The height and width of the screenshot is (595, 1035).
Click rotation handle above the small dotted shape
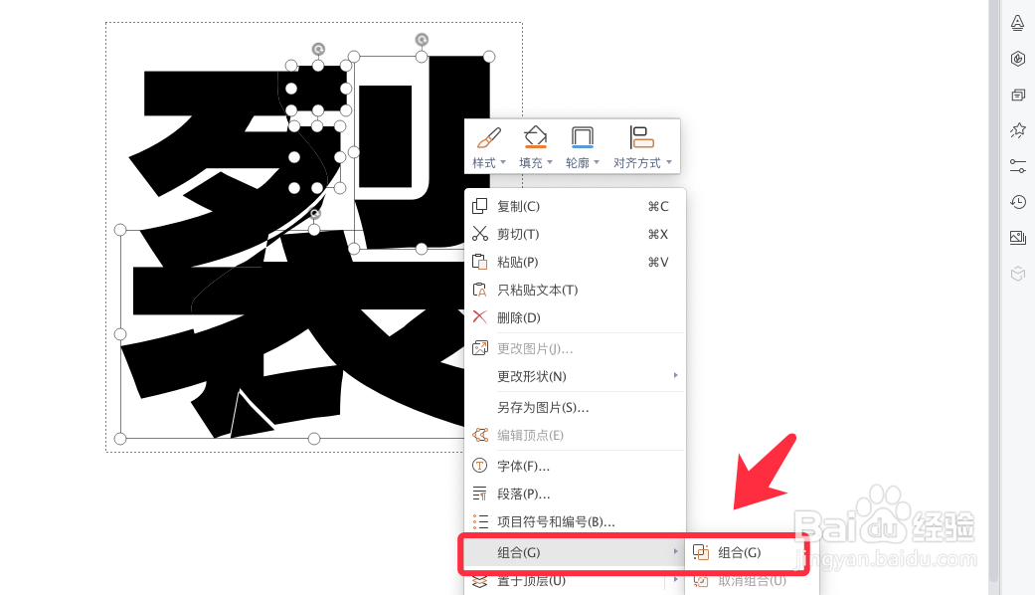[x=318, y=49]
